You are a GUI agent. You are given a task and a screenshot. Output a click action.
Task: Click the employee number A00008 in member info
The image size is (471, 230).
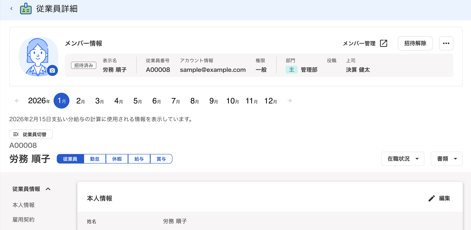pos(158,70)
